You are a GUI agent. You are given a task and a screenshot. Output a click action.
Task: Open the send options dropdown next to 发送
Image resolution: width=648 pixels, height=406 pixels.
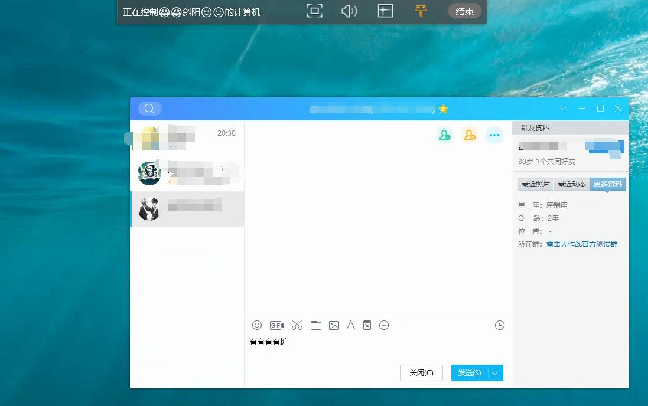click(495, 372)
